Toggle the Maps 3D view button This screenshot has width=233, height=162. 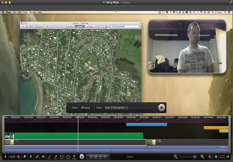27,26
